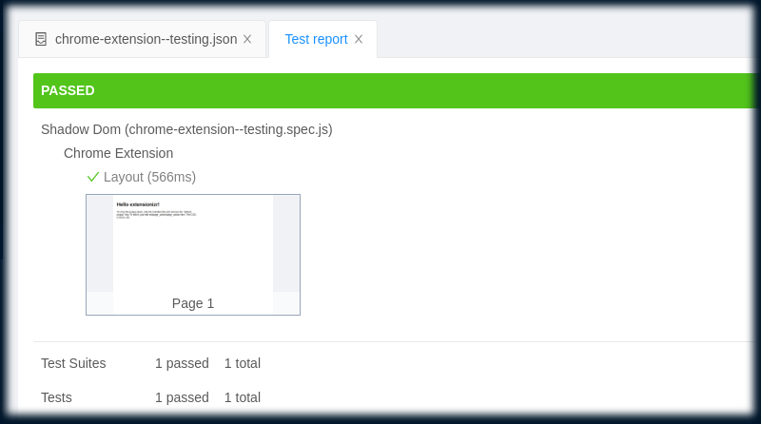Viewport: 761px width, 424px height.
Task: Click the Hello extensionizr heading in thumbnail
Action: coord(138,204)
